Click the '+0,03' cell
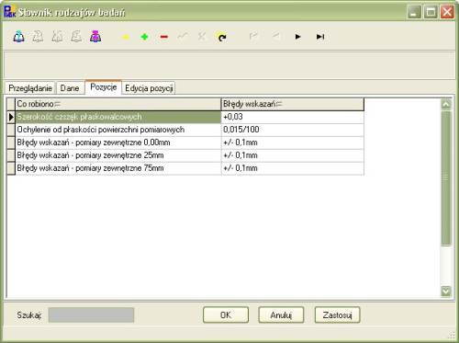 point(293,117)
